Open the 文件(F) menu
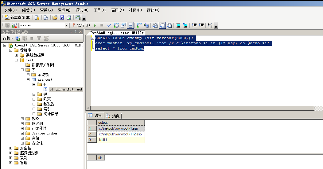 (11, 10)
